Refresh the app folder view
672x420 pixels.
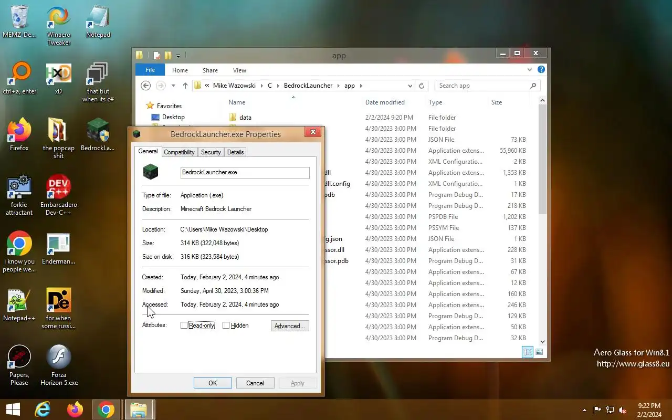pyautogui.click(x=422, y=86)
